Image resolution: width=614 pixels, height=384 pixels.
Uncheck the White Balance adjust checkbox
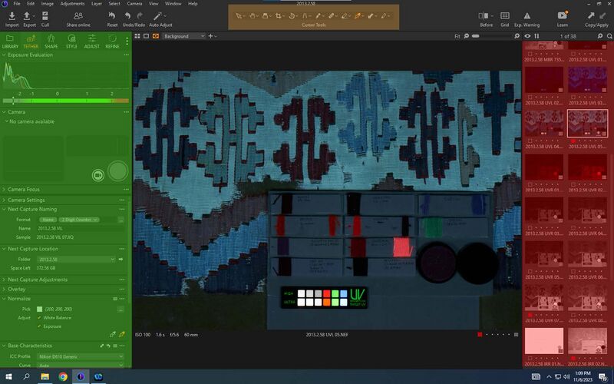click(39, 318)
